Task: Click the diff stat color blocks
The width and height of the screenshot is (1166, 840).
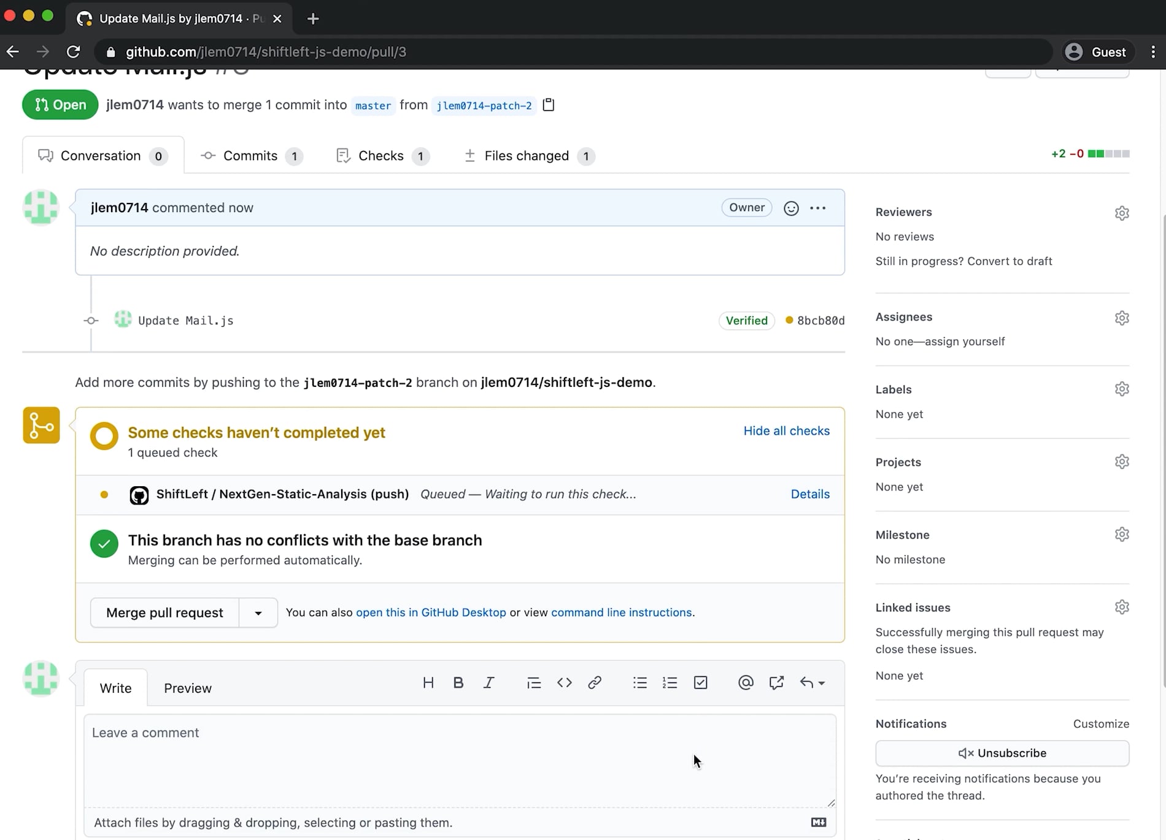Action: point(1108,154)
